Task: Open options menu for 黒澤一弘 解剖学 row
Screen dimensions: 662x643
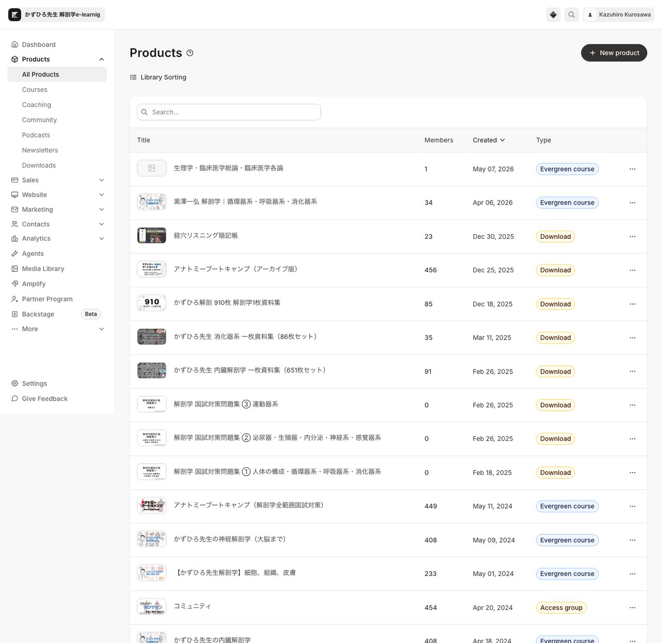Action: [633, 203]
